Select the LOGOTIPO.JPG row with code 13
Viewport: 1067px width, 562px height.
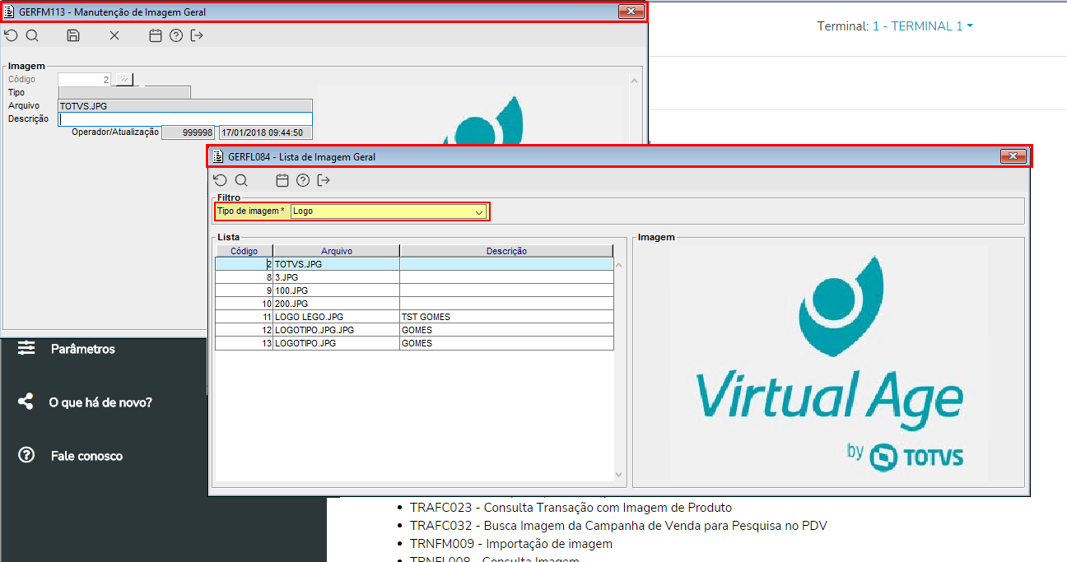414,343
